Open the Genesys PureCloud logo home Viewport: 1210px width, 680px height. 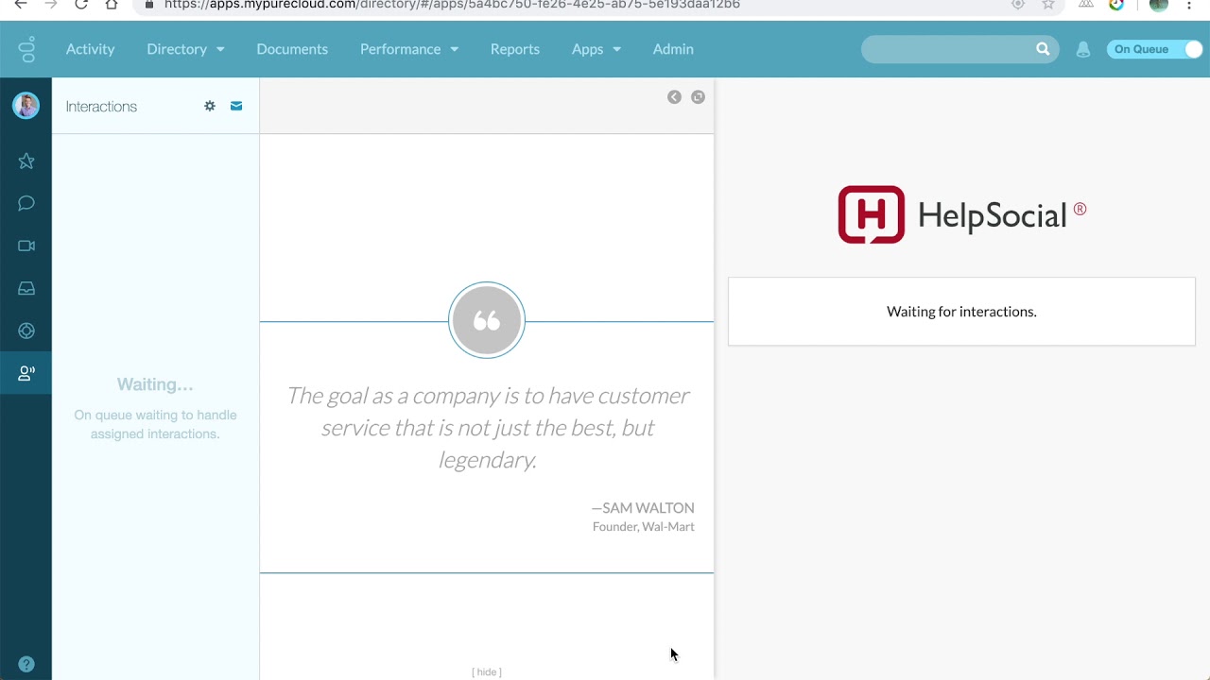pos(26,49)
